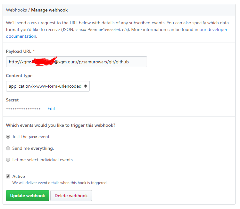The height and width of the screenshot is (209, 240).
Task: Select Let me select individual events radio
Action: click(8, 160)
